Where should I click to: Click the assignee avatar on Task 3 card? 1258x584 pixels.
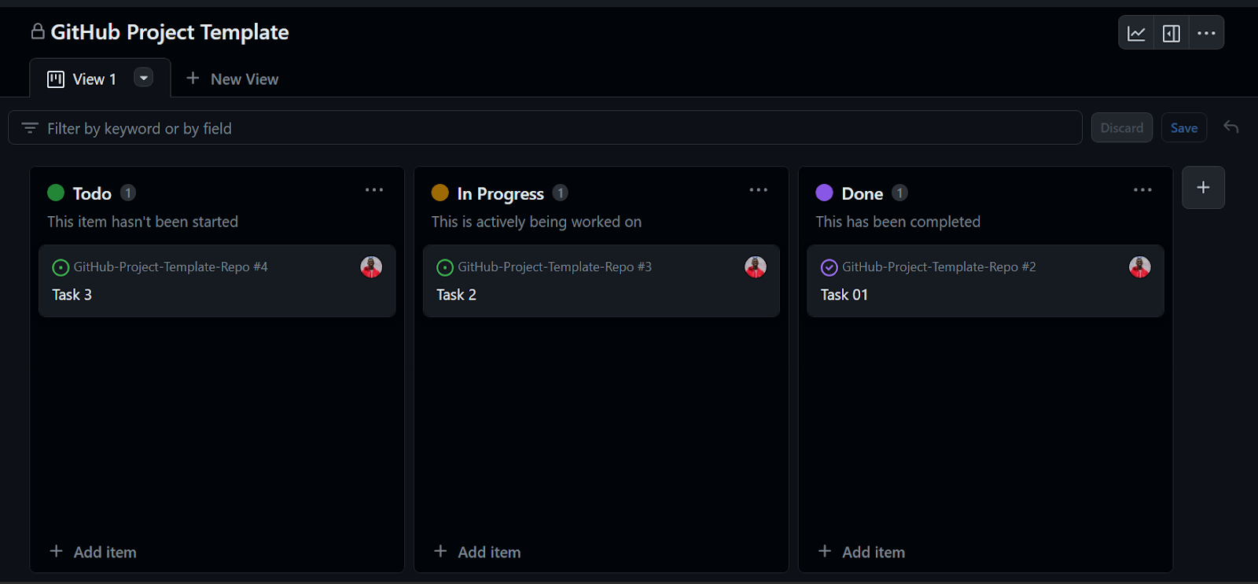pos(371,267)
